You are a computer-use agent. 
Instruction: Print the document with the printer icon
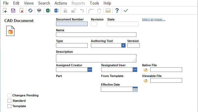(39, 10)
